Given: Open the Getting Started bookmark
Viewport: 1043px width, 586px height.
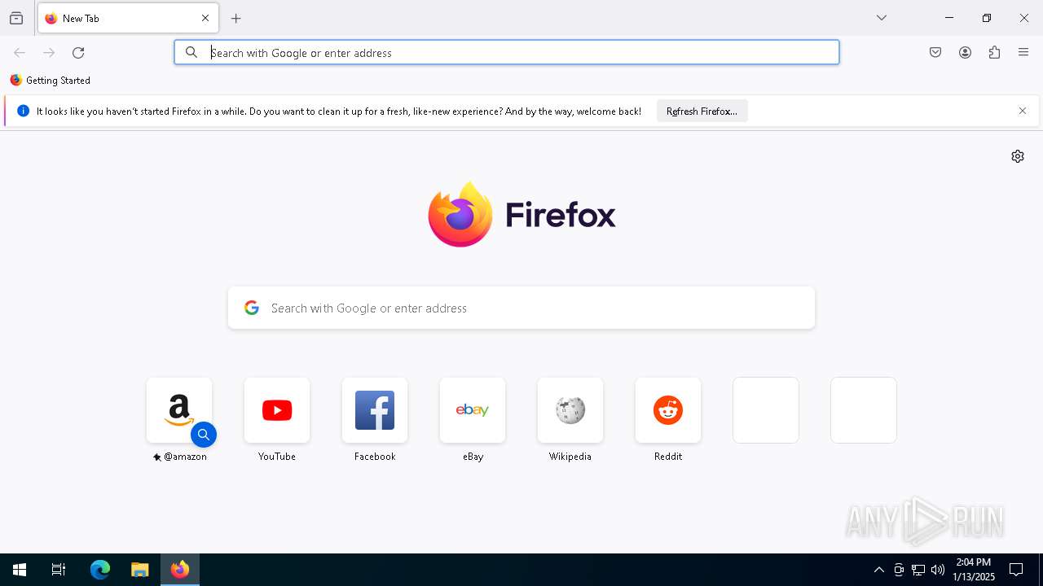Looking at the screenshot, I should point(51,81).
